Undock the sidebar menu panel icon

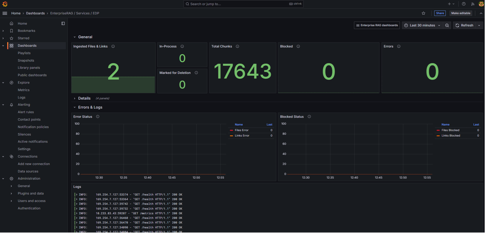63,23
